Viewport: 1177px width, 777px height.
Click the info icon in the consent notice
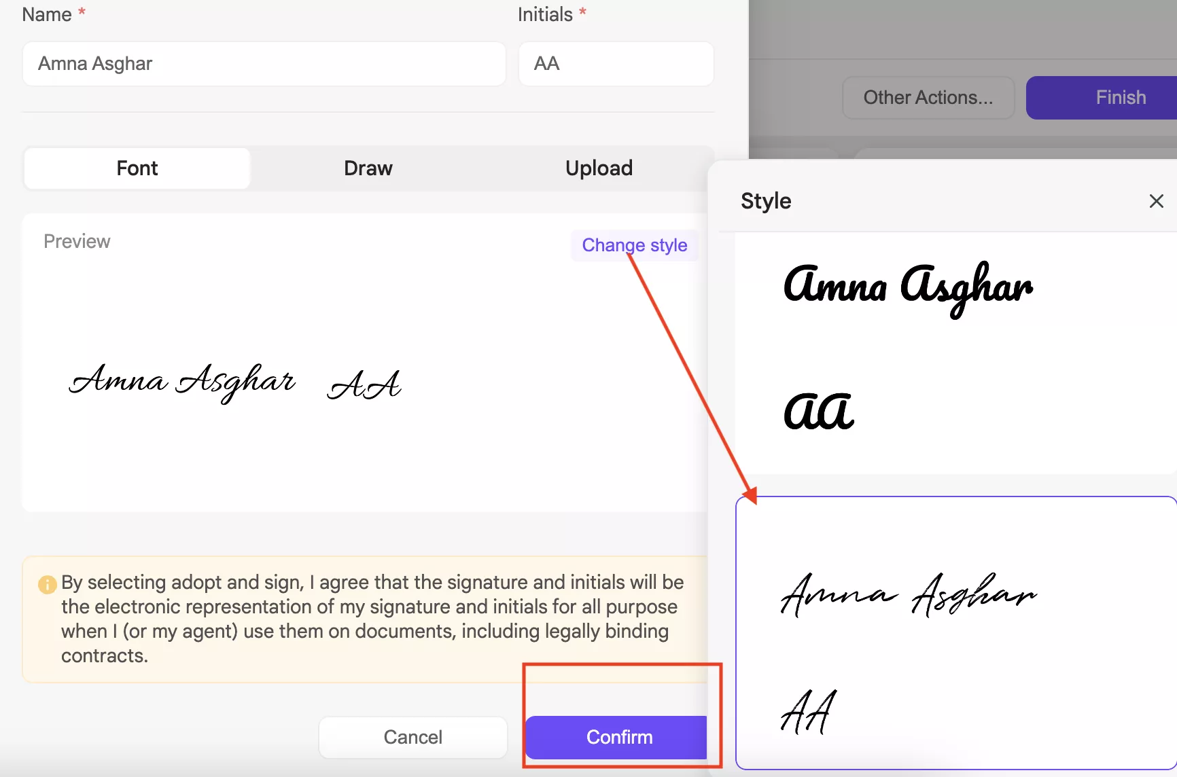(x=46, y=584)
